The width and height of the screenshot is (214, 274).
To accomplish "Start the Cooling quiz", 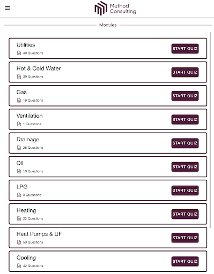I will pyautogui.click(x=185, y=261).
